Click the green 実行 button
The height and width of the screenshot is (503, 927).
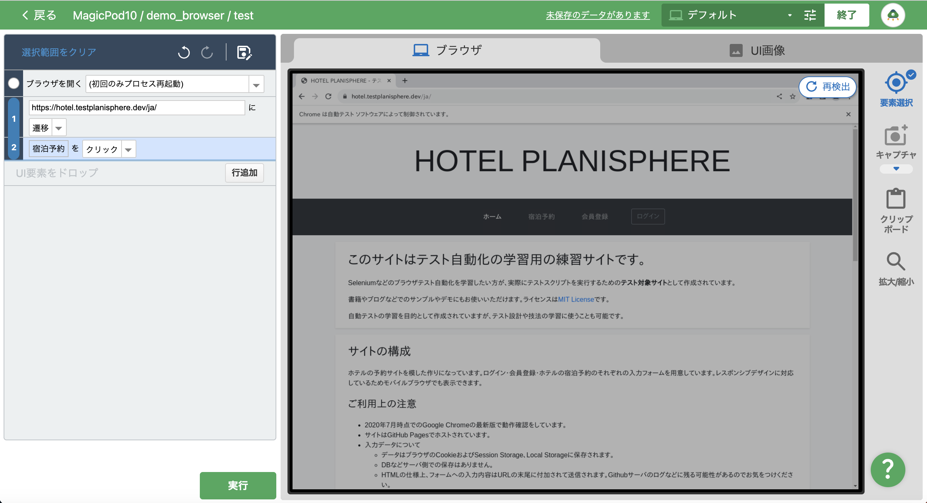click(238, 485)
